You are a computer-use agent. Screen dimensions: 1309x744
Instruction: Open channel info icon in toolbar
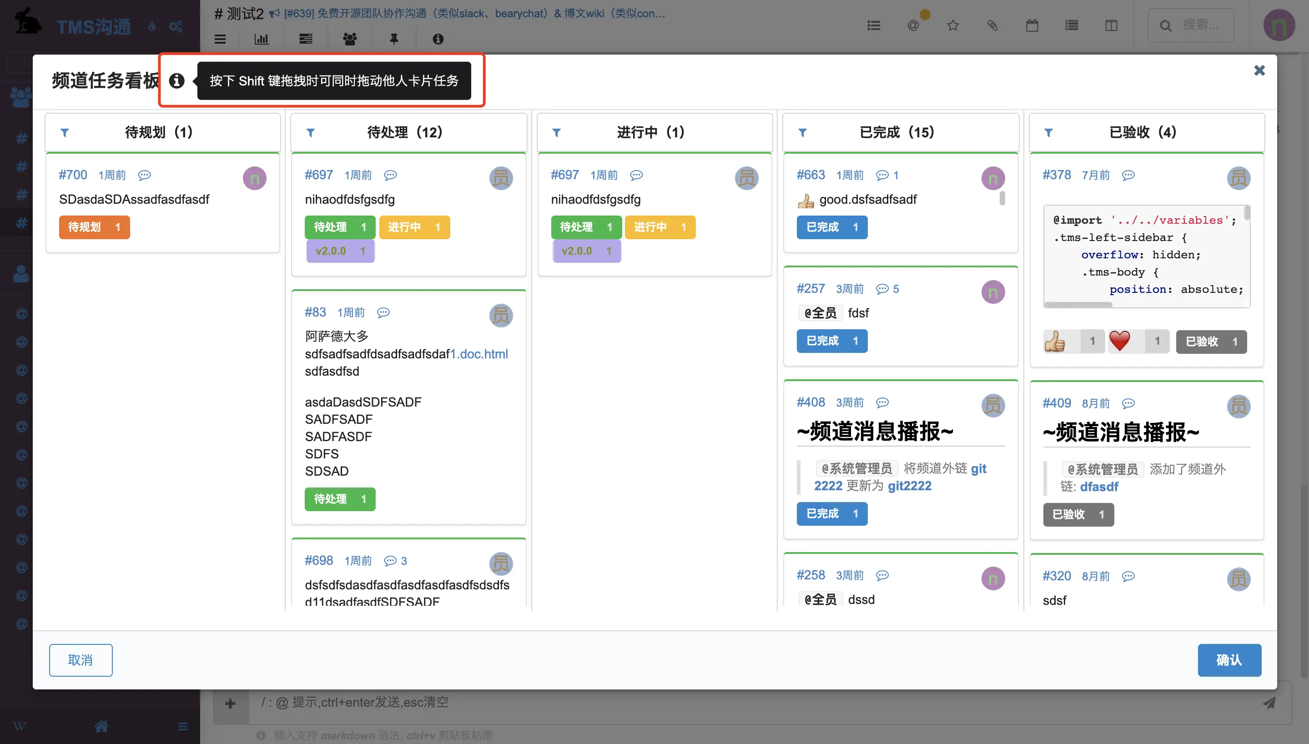tap(438, 39)
